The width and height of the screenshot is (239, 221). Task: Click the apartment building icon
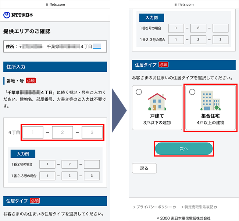(210, 101)
